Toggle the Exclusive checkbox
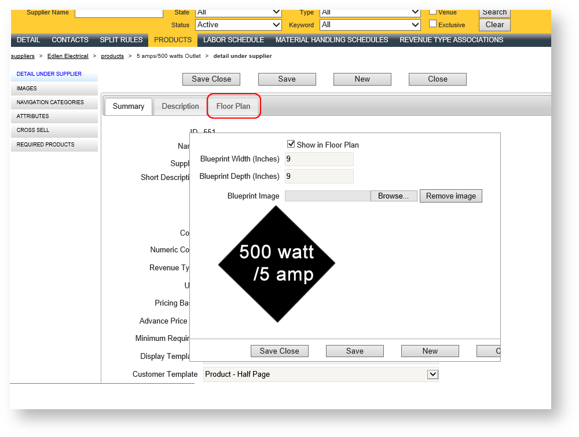579x437 pixels. (x=433, y=24)
